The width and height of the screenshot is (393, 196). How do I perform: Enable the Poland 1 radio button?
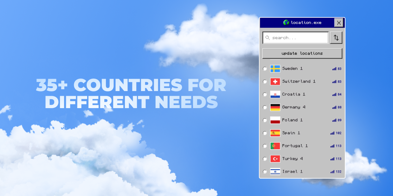265,120
